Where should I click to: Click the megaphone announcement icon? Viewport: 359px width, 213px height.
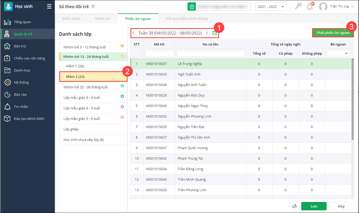click(294, 206)
